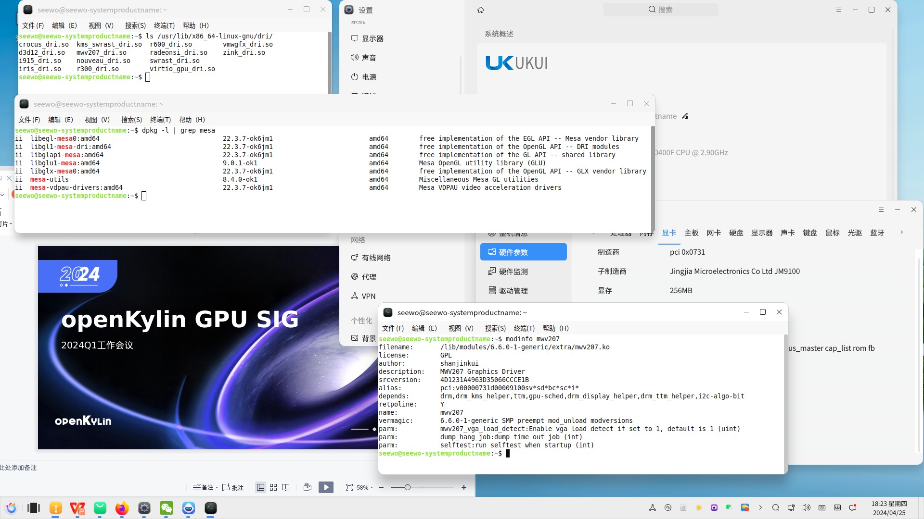Switch to 声卡 tab in hardware tool
This screenshot has width=924, height=519.
point(788,233)
